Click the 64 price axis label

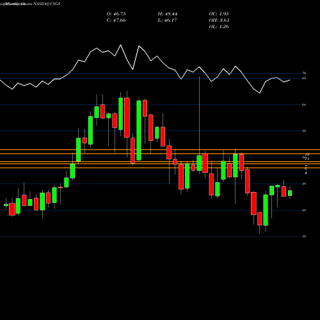[x=304, y=104]
